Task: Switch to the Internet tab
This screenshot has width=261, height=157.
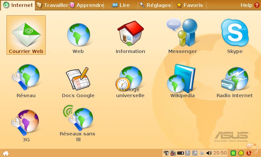Action: (x=18, y=5)
